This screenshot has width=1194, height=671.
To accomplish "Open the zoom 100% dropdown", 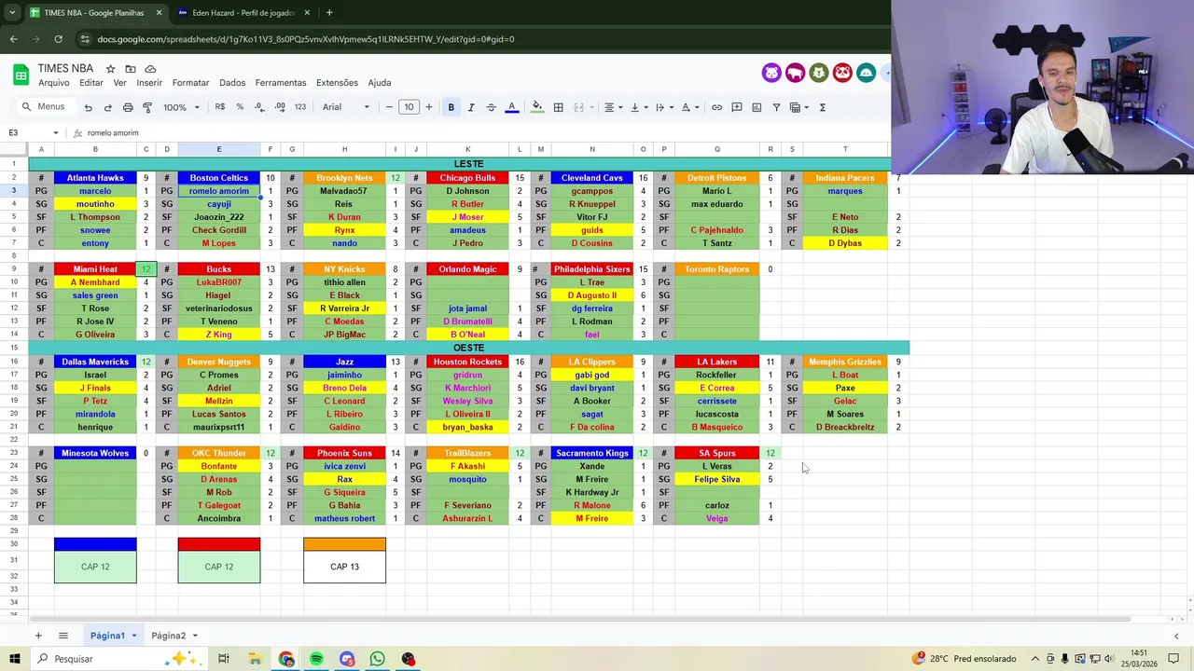I will pos(181,107).
